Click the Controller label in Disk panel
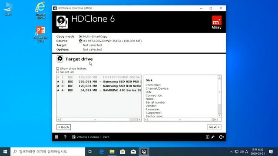Image resolution: width=278 pixels, height=156 pixels. click(x=153, y=85)
